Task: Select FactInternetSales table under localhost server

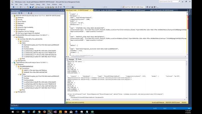Action: tap(29, 49)
